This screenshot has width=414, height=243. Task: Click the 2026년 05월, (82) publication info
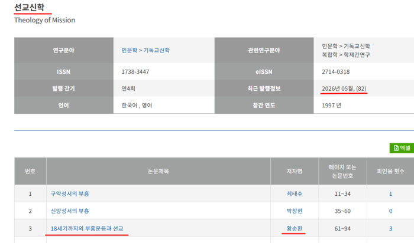click(344, 88)
